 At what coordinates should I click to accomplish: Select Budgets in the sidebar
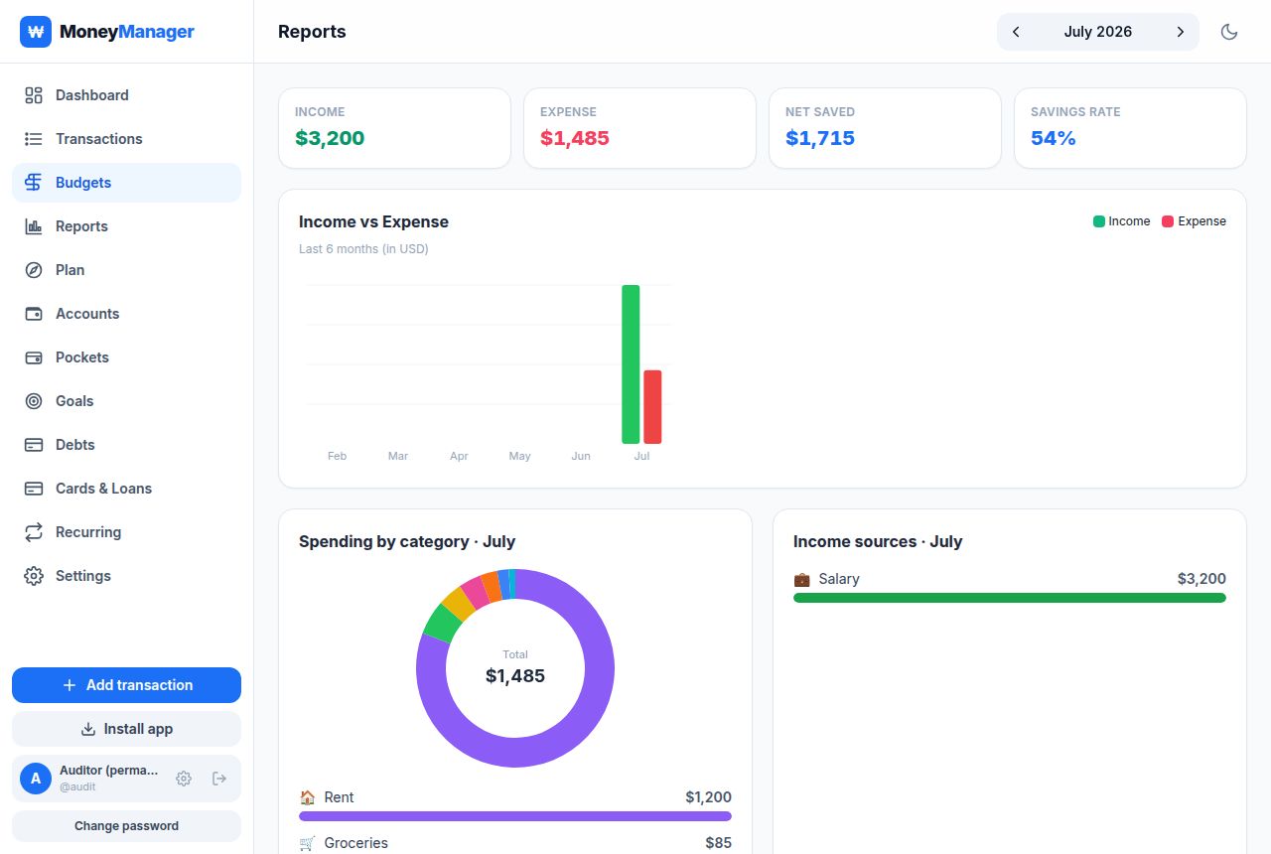(126, 183)
